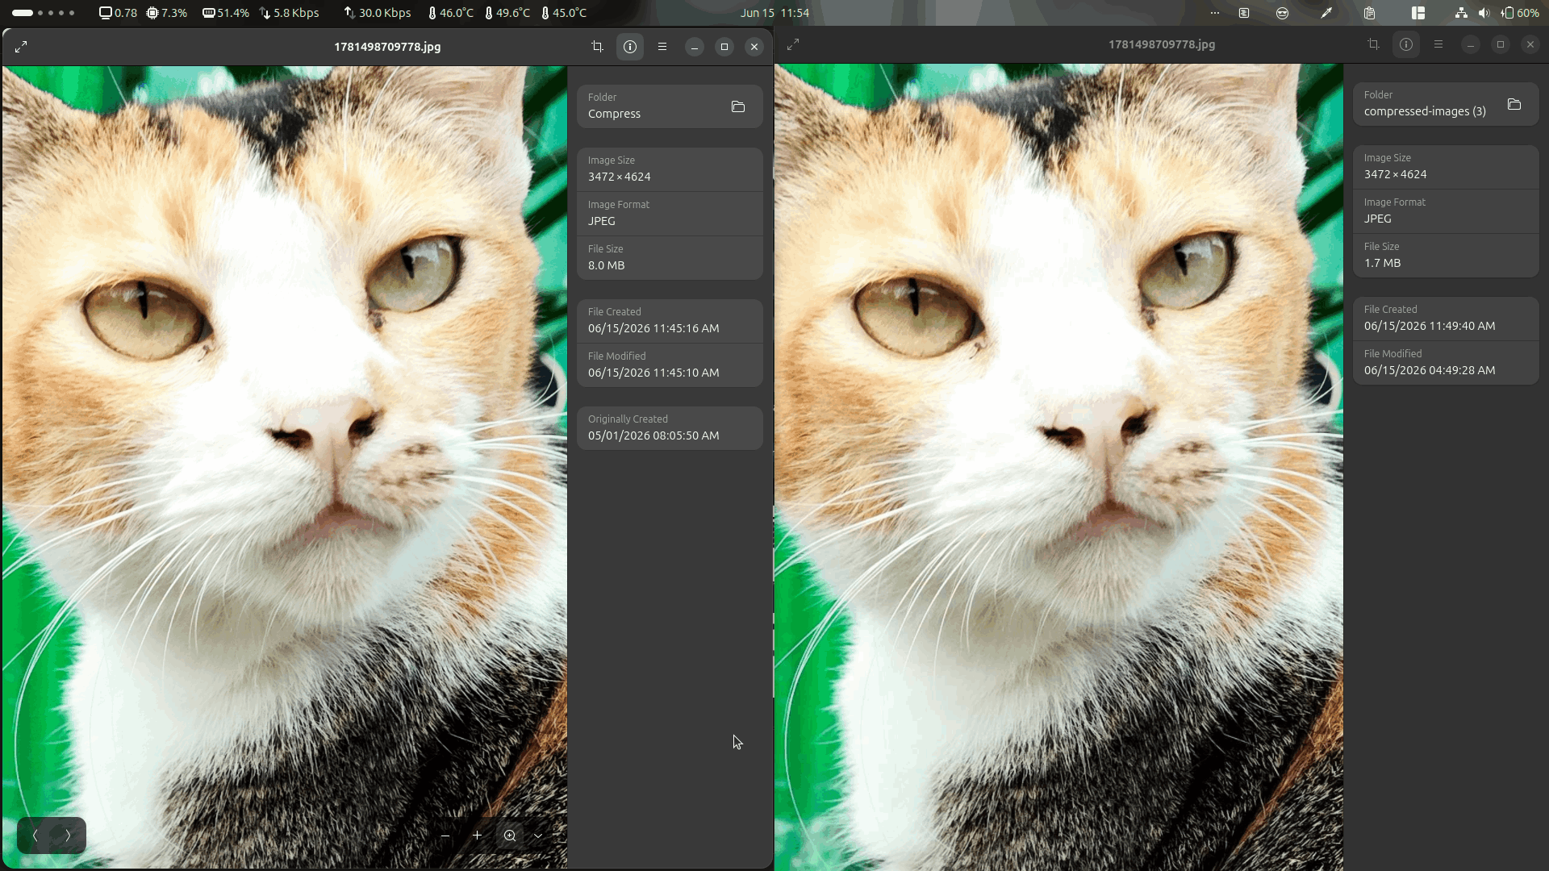Go to the next image in left window

click(x=68, y=836)
